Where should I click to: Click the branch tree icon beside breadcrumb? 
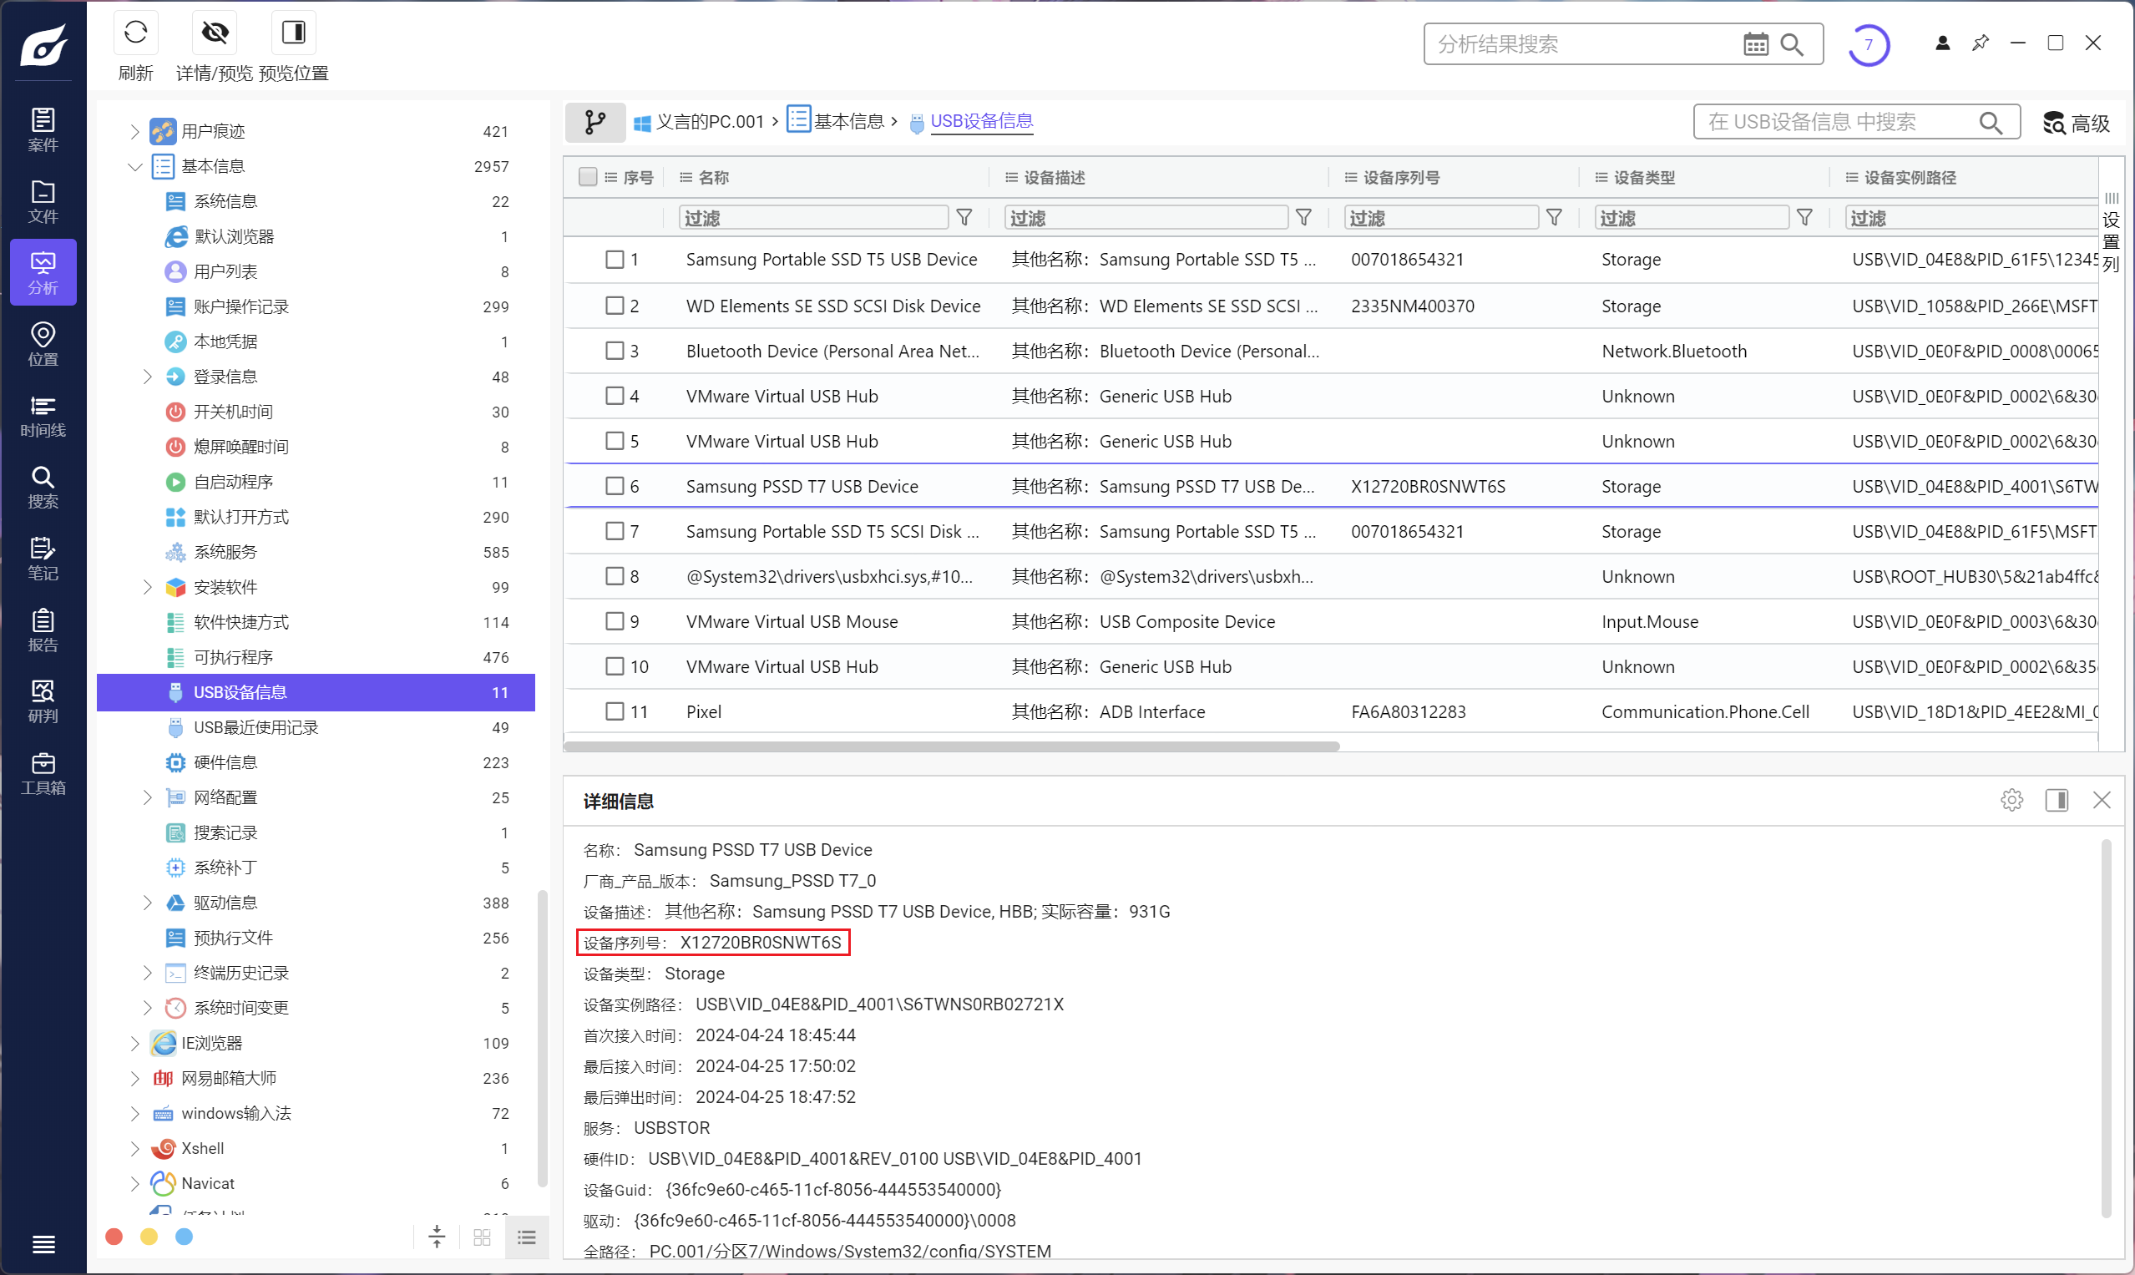594,122
